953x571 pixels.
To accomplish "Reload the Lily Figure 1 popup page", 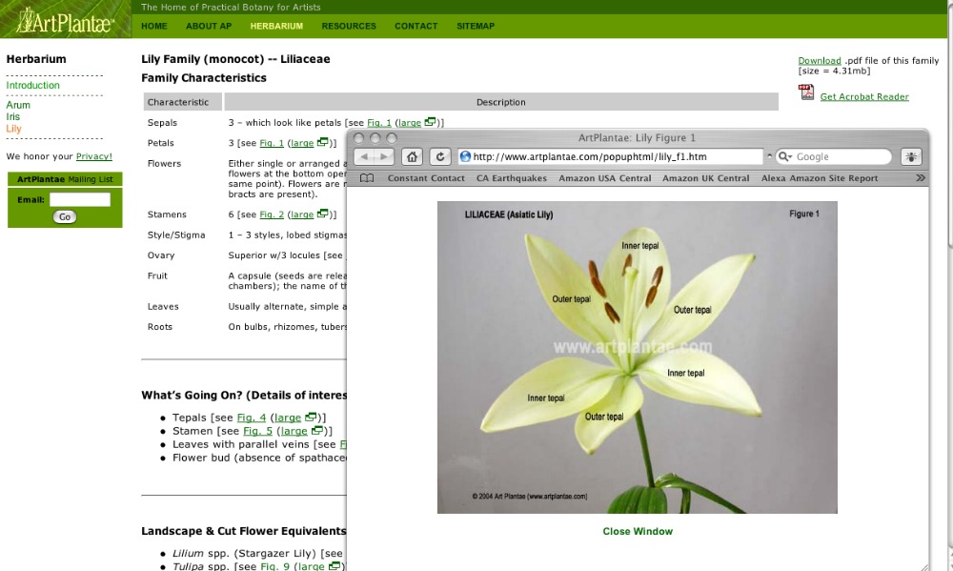I will pos(440,156).
